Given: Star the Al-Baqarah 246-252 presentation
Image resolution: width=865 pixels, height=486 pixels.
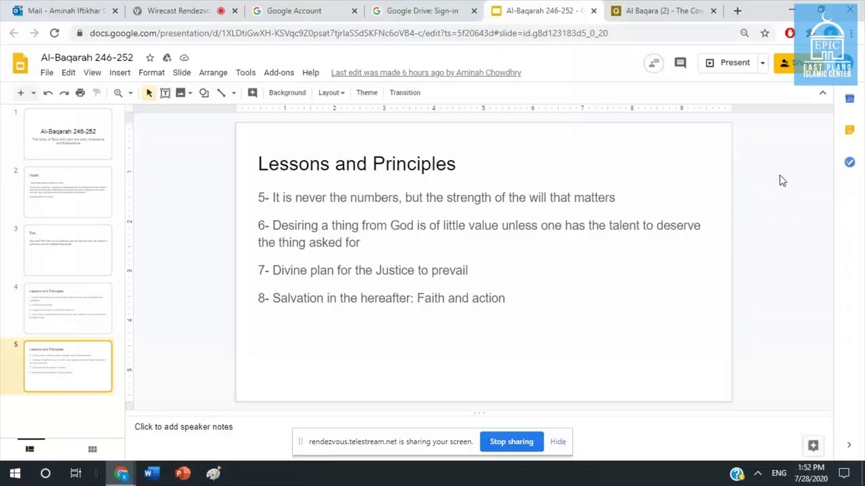Looking at the screenshot, I should point(150,58).
